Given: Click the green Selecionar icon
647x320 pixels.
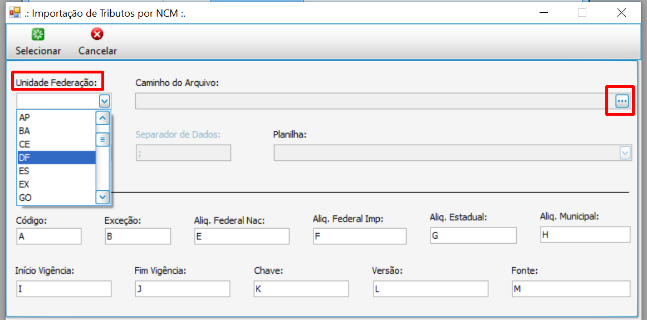Looking at the screenshot, I should [38, 35].
